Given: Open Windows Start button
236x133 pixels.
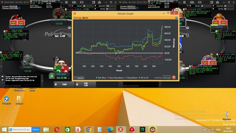Looking at the screenshot, I should [4, 130].
